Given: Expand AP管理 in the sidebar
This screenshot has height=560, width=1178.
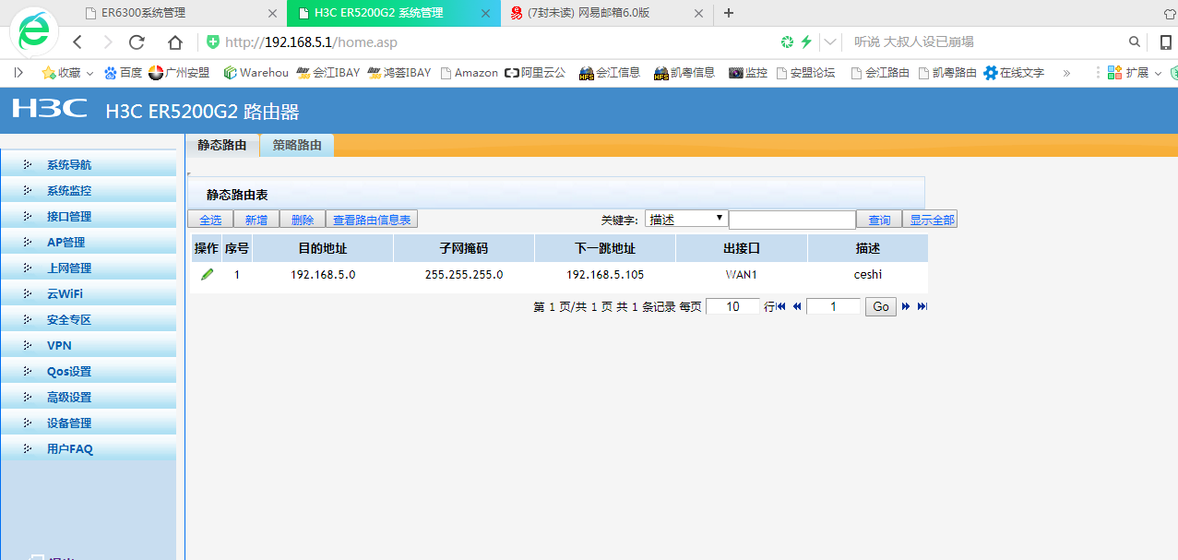Looking at the screenshot, I should coord(89,243).
